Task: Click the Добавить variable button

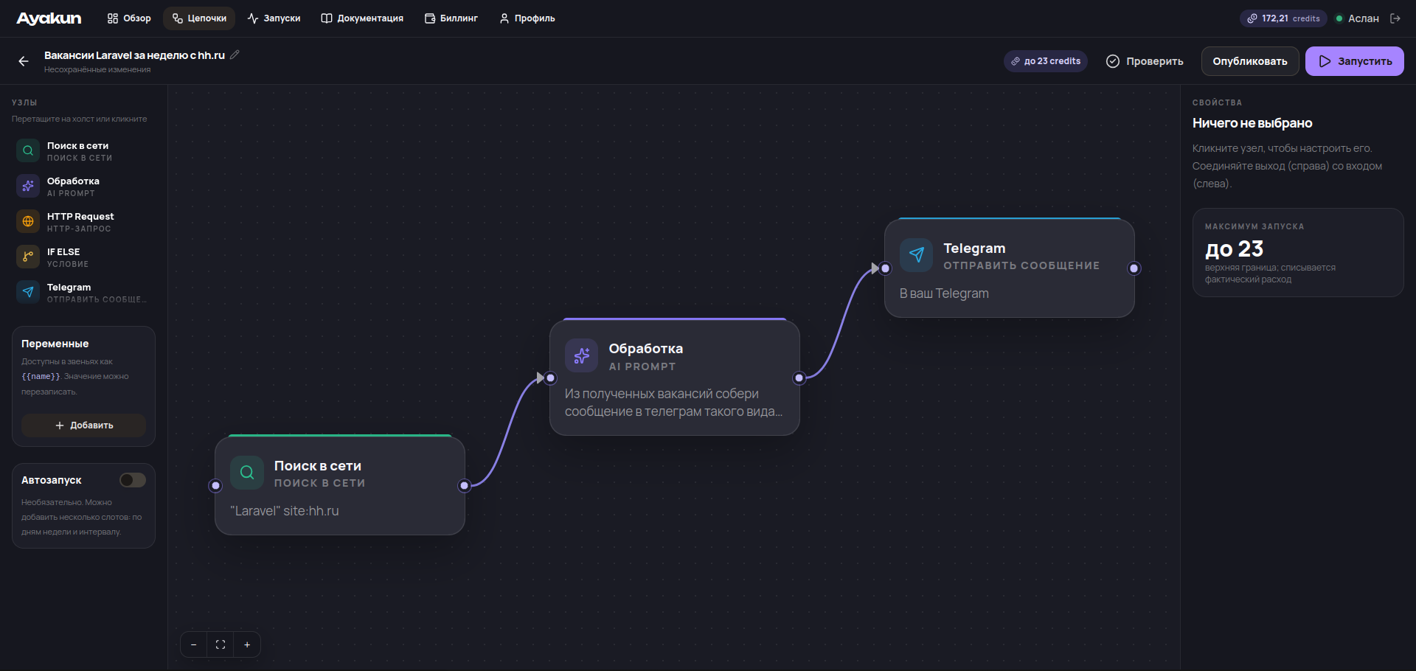Action: (83, 425)
